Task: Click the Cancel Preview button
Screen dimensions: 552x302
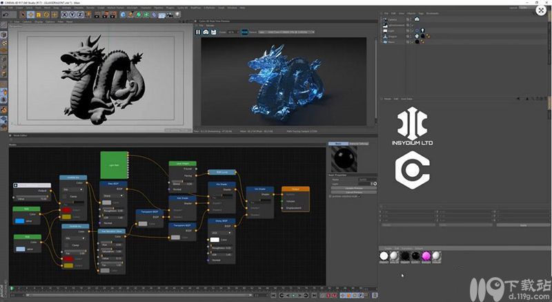Action: coord(354,192)
